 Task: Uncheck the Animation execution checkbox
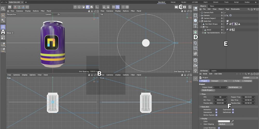216,109
